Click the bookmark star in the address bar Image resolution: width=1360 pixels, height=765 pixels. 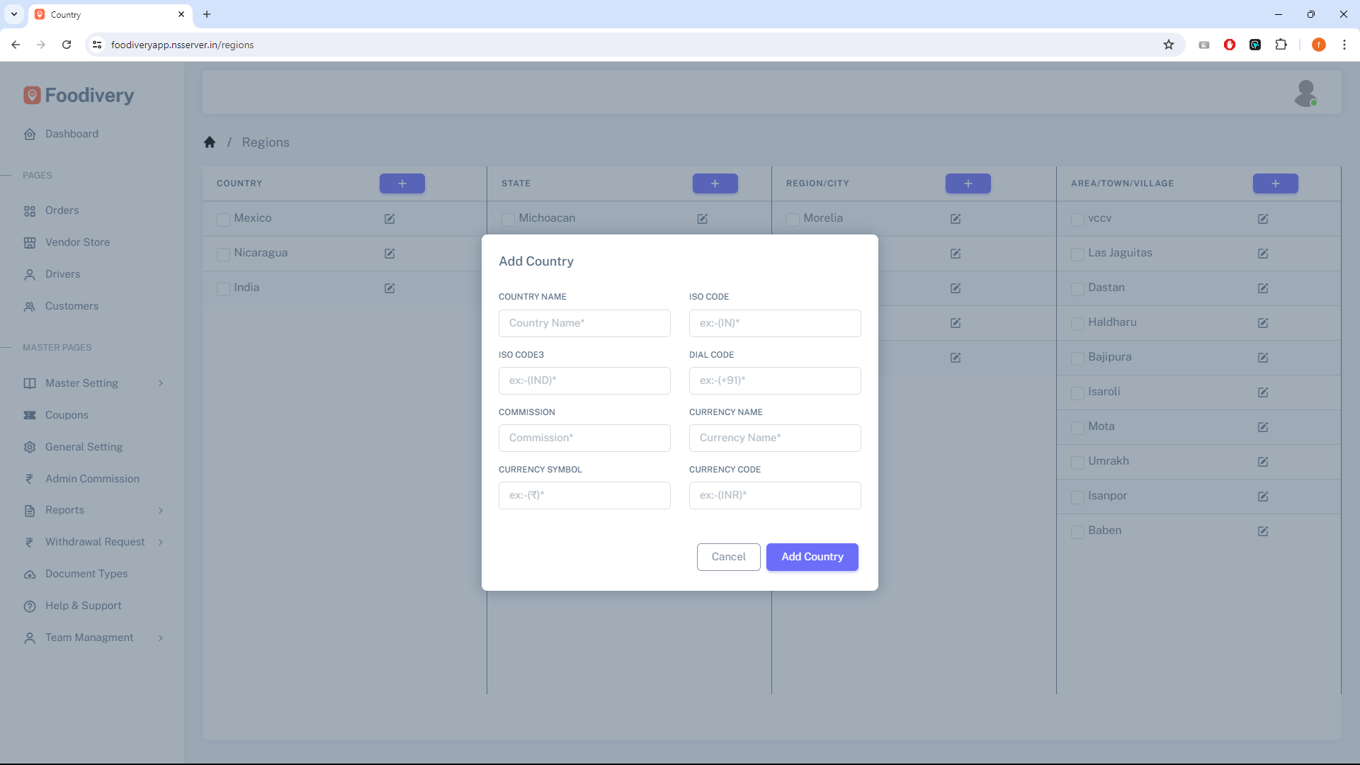[x=1168, y=45]
